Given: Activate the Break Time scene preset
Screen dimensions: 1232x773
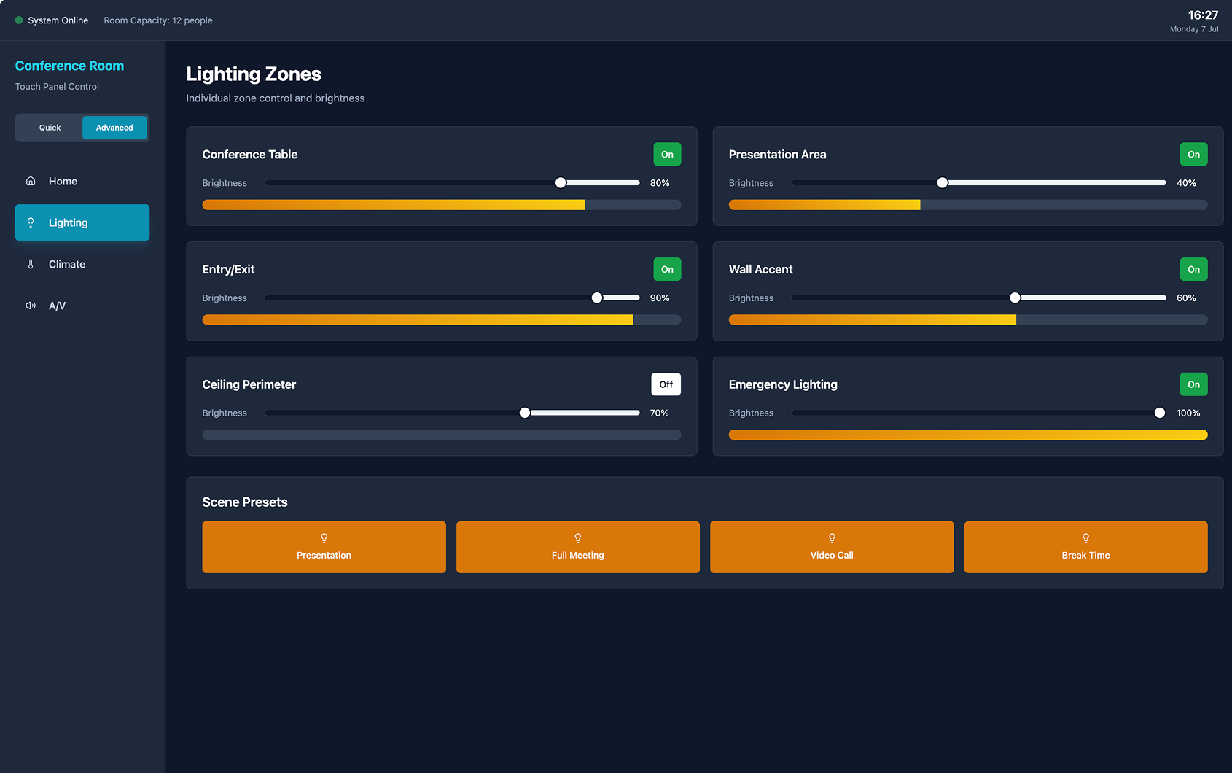Looking at the screenshot, I should (x=1085, y=547).
